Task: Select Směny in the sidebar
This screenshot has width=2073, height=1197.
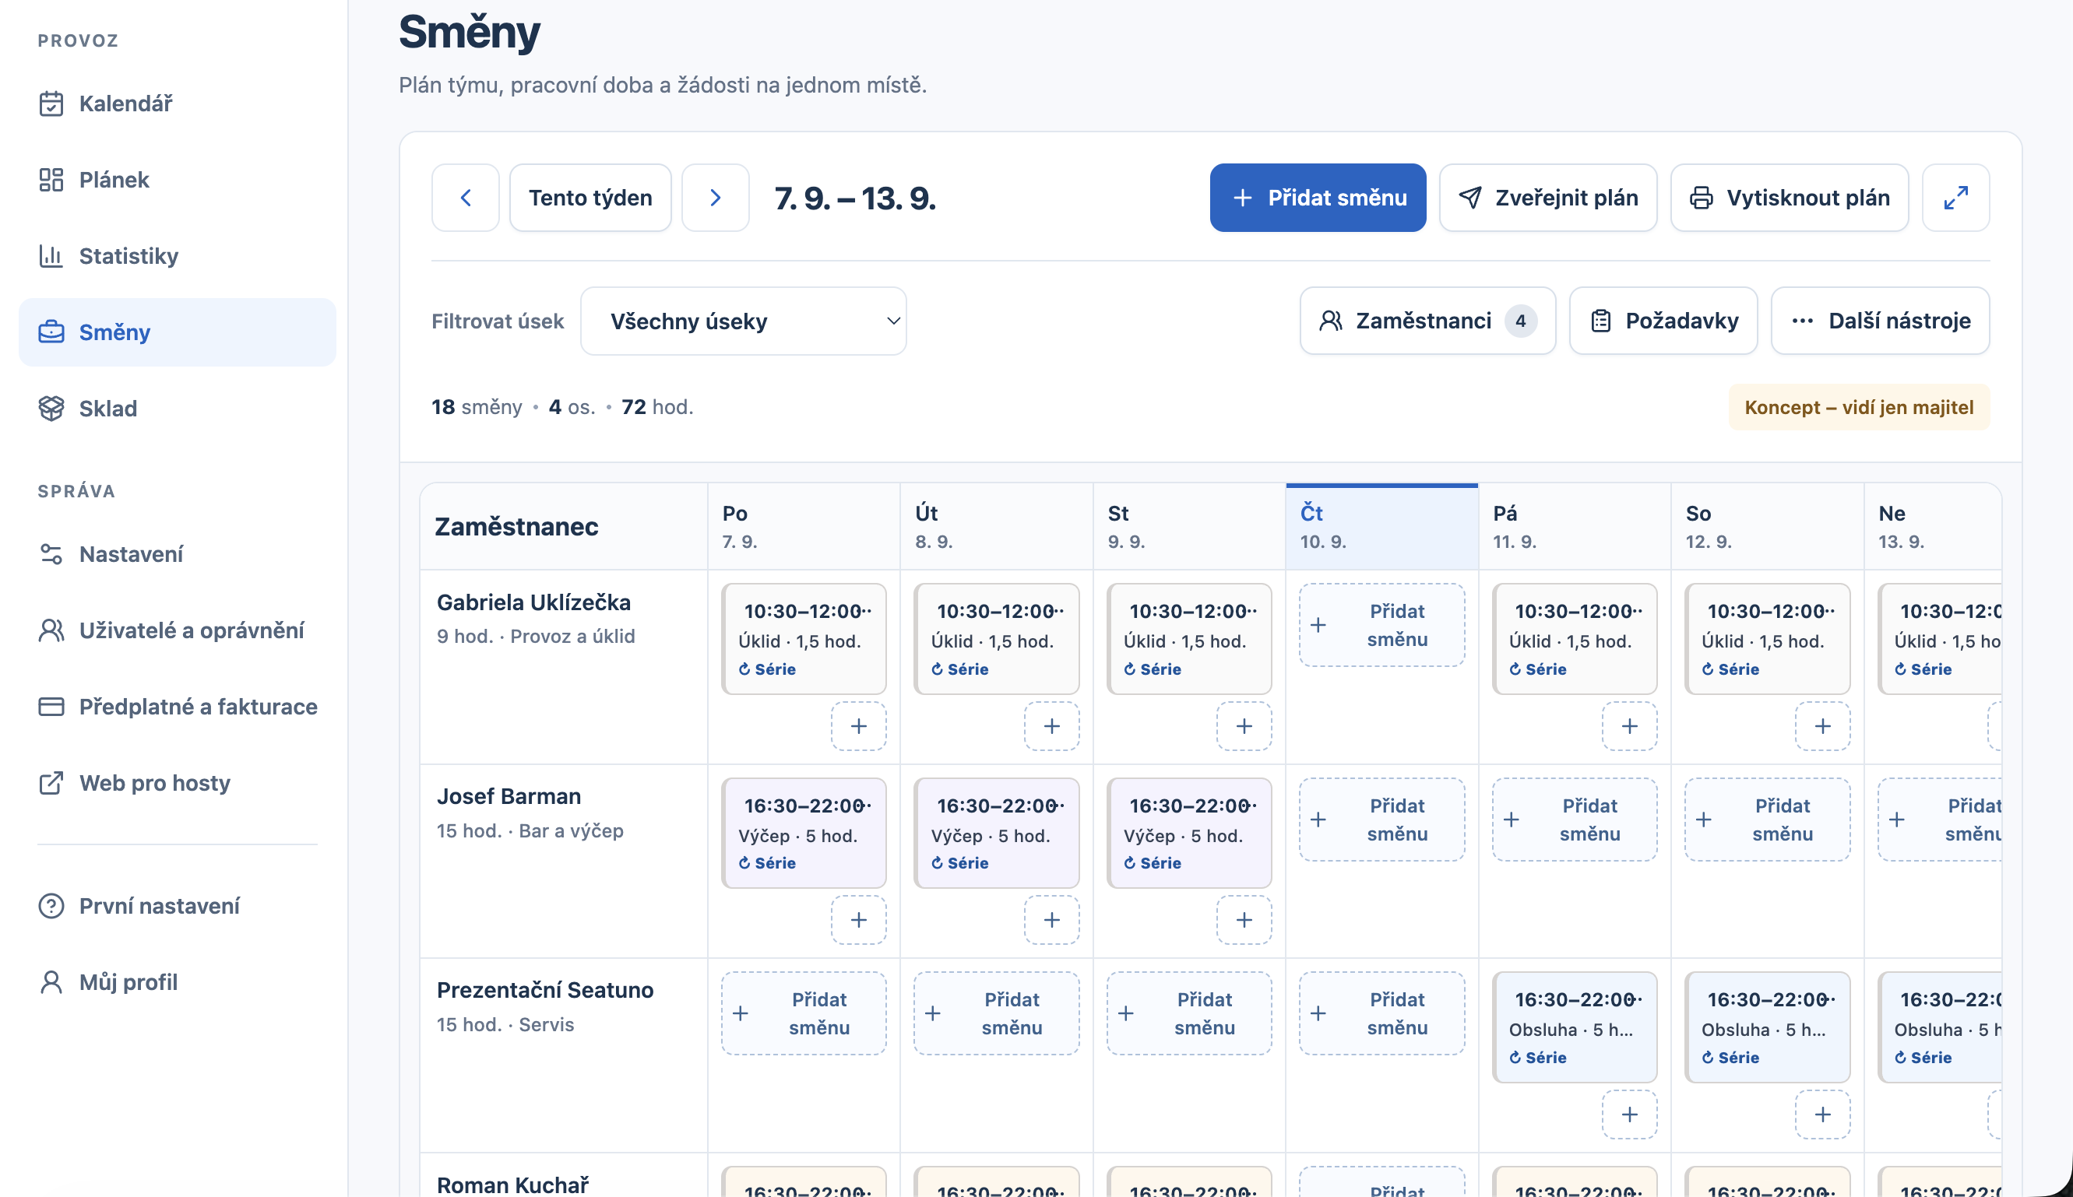Action: 177,332
